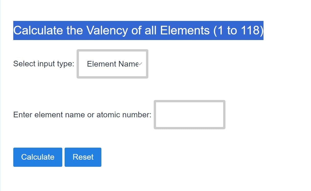Image resolution: width=311 pixels, height=191 pixels.
Task: Click the gray border of the input box
Action: pyautogui.click(x=189, y=101)
